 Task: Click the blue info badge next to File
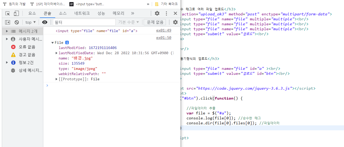coord(67,42)
